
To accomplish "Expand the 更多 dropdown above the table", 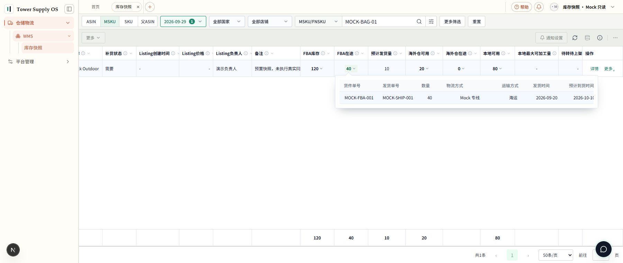I will (93, 38).
